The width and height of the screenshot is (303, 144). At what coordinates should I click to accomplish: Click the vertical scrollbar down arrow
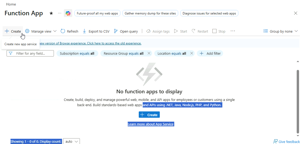(298, 136)
